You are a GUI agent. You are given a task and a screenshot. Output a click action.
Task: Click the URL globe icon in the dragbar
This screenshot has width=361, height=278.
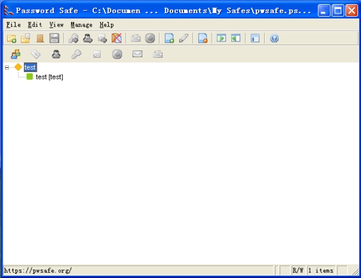point(117,54)
